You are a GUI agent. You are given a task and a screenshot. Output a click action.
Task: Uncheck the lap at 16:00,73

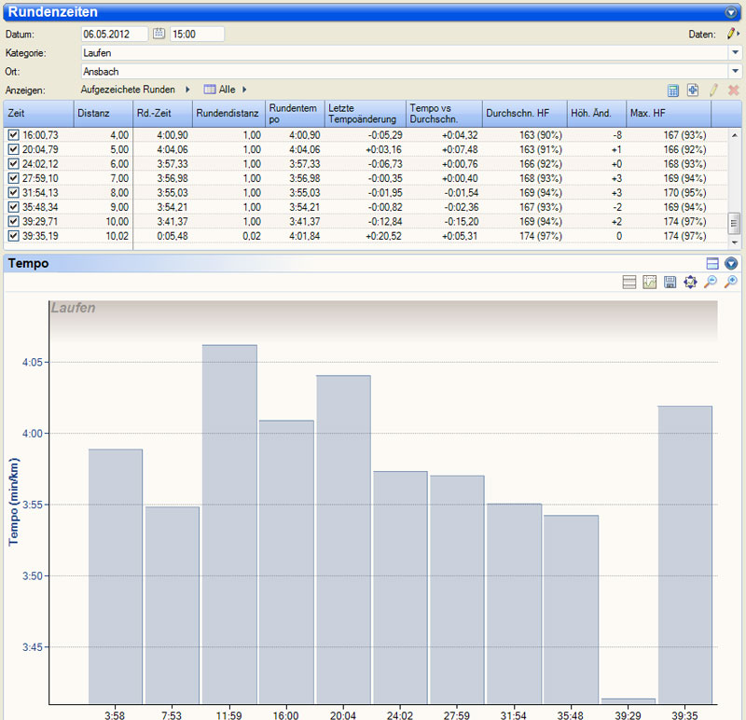[x=13, y=135]
